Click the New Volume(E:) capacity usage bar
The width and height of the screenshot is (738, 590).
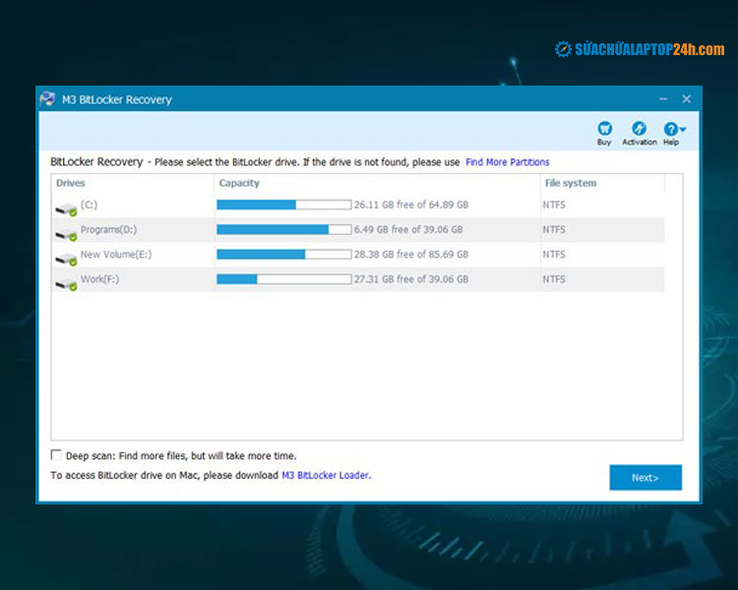click(283, 255)
